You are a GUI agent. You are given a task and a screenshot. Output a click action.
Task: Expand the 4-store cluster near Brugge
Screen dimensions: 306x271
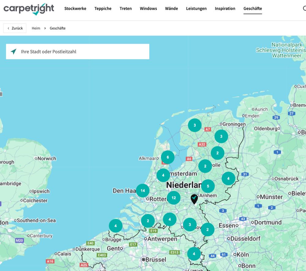coord(116,226)
